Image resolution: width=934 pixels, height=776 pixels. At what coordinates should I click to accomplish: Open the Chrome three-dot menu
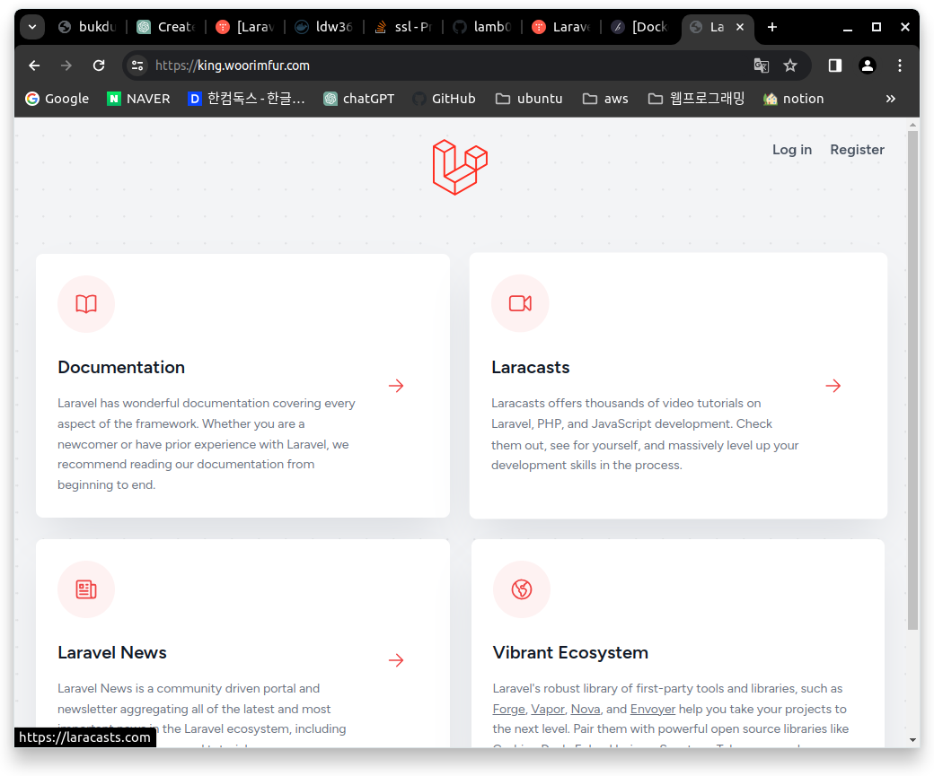[x=900, y=65]
